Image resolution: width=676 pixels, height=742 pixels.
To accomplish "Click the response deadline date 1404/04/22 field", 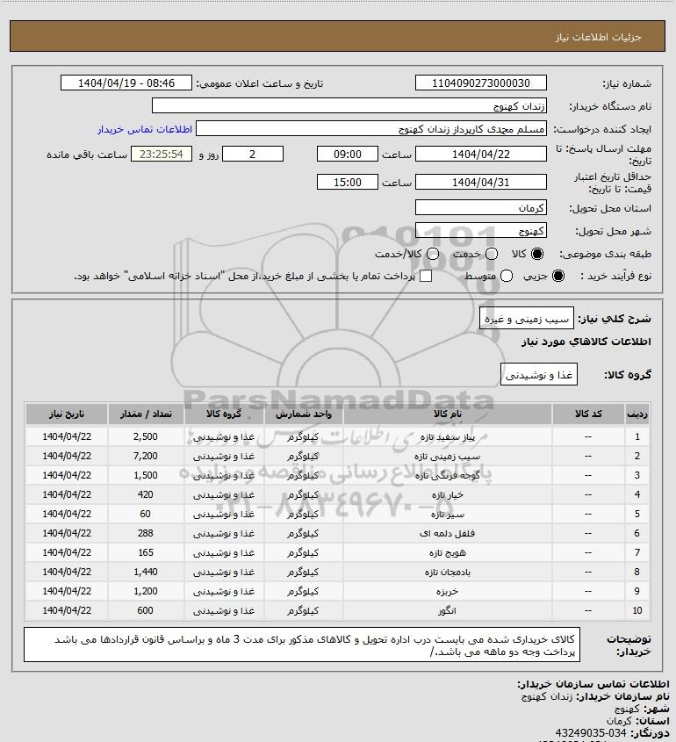I will pos(480,155).
